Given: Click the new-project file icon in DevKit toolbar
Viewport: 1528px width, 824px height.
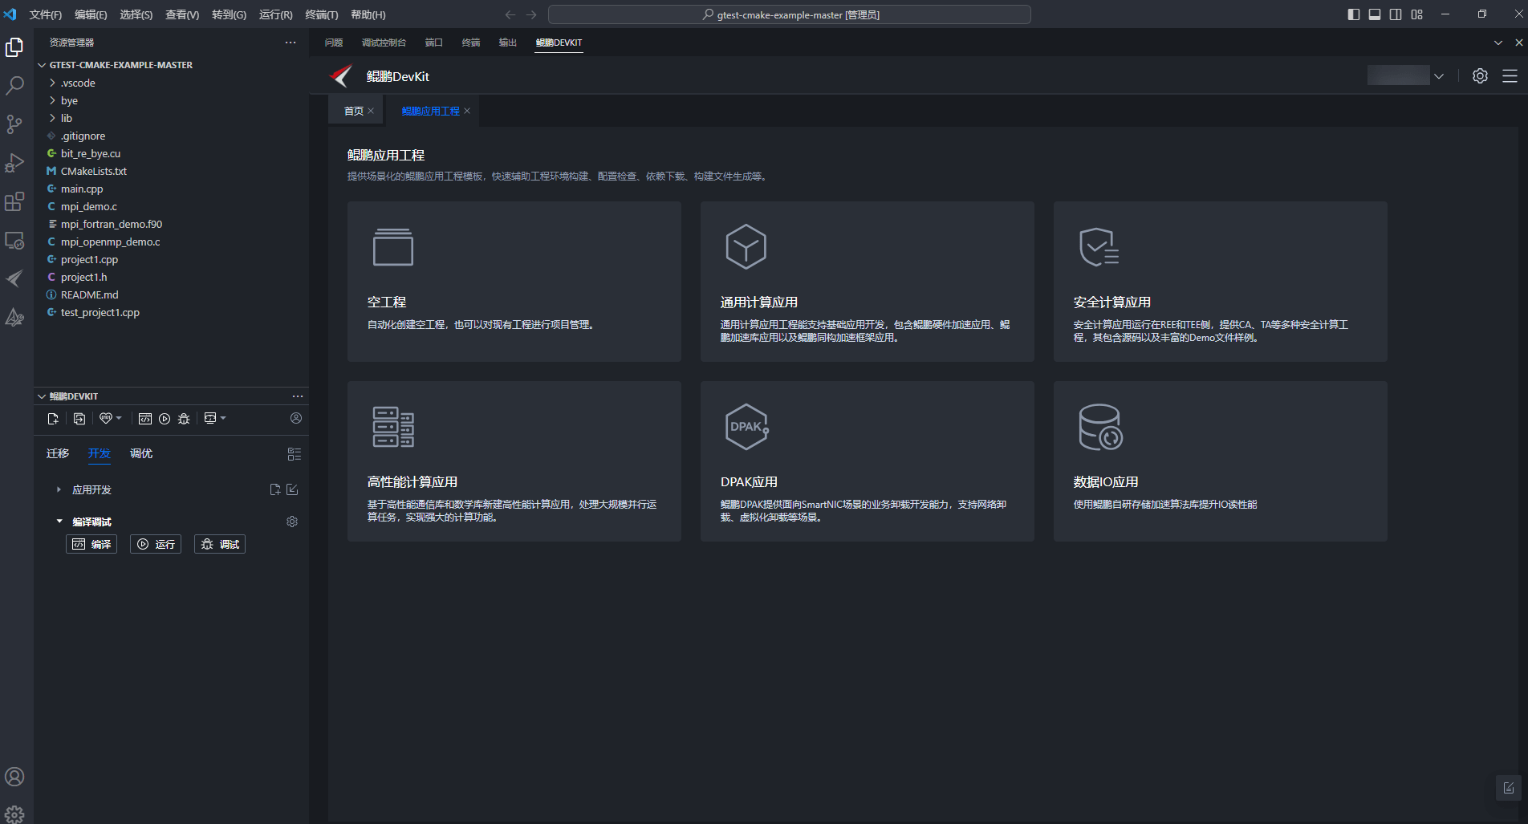Looking at the screenshot, I should click(x=53, y=419).
